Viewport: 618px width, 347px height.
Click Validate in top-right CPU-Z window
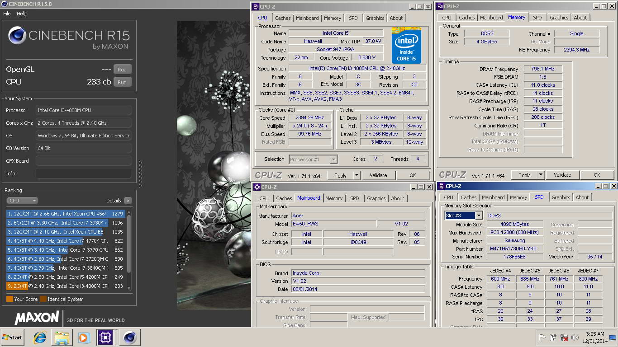point(562,175)
